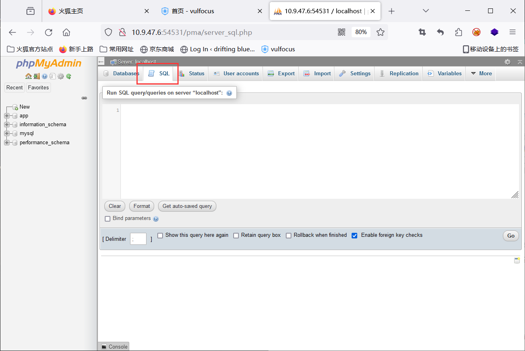Open Firefox QR code icon in address bar
525x351 pixels.
coord(342,32)
